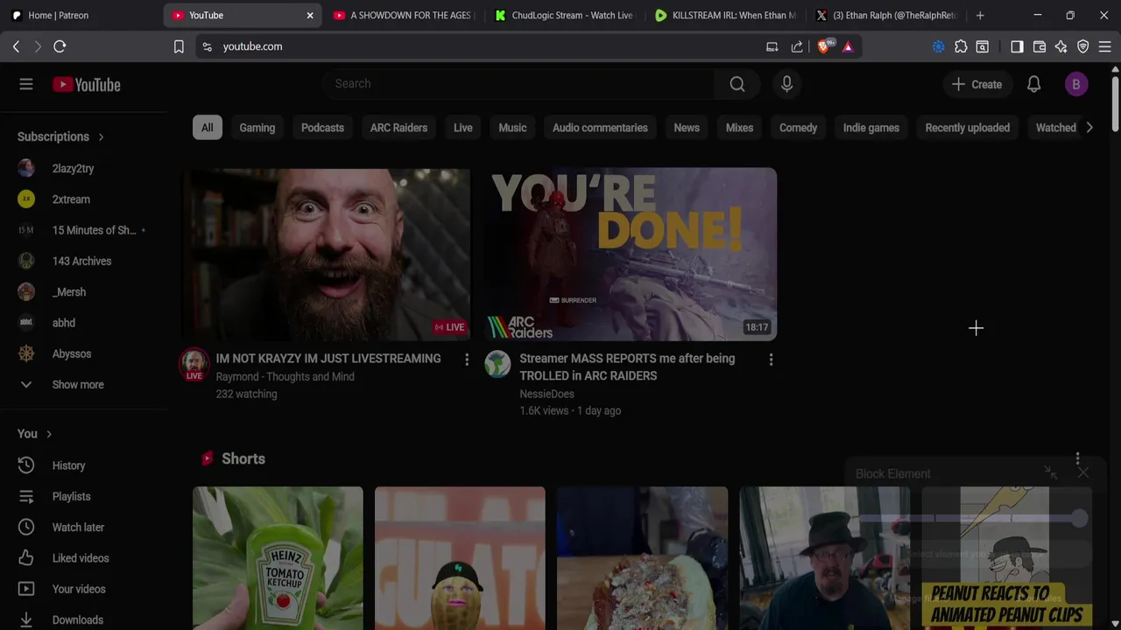Switch to the KILLSTREAM IRL tab
This screenshot has height=630, width=1121.
[725, 15]
